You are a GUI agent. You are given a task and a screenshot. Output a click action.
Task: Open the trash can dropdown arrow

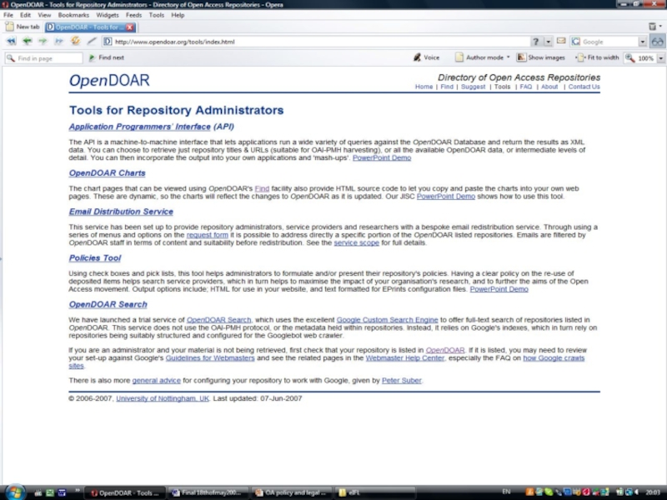[x=660, y=27]
